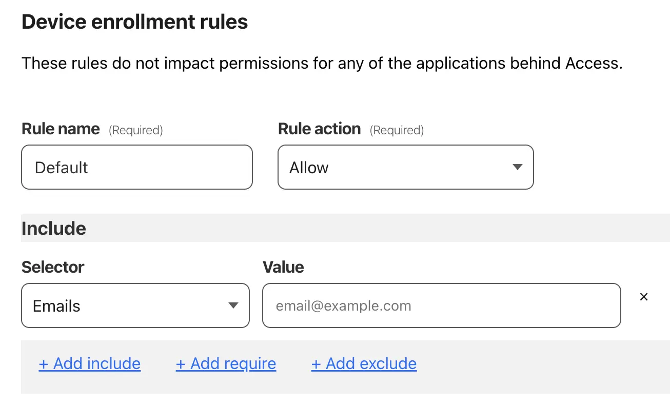
Task: Click the Rule action dropdown caret arrow
Action: (x=518, y=167)
